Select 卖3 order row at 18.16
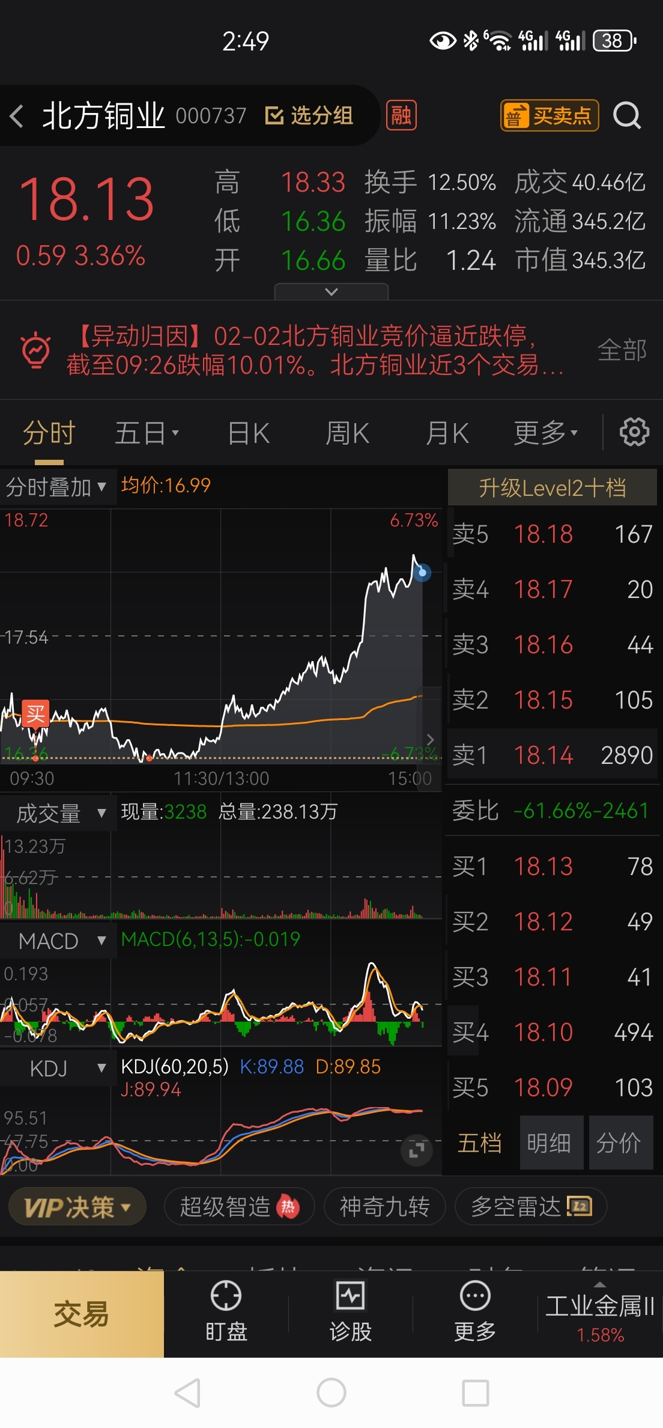Image resolution: width=663 pixels, height=1428 pixels. click(552, 645)
